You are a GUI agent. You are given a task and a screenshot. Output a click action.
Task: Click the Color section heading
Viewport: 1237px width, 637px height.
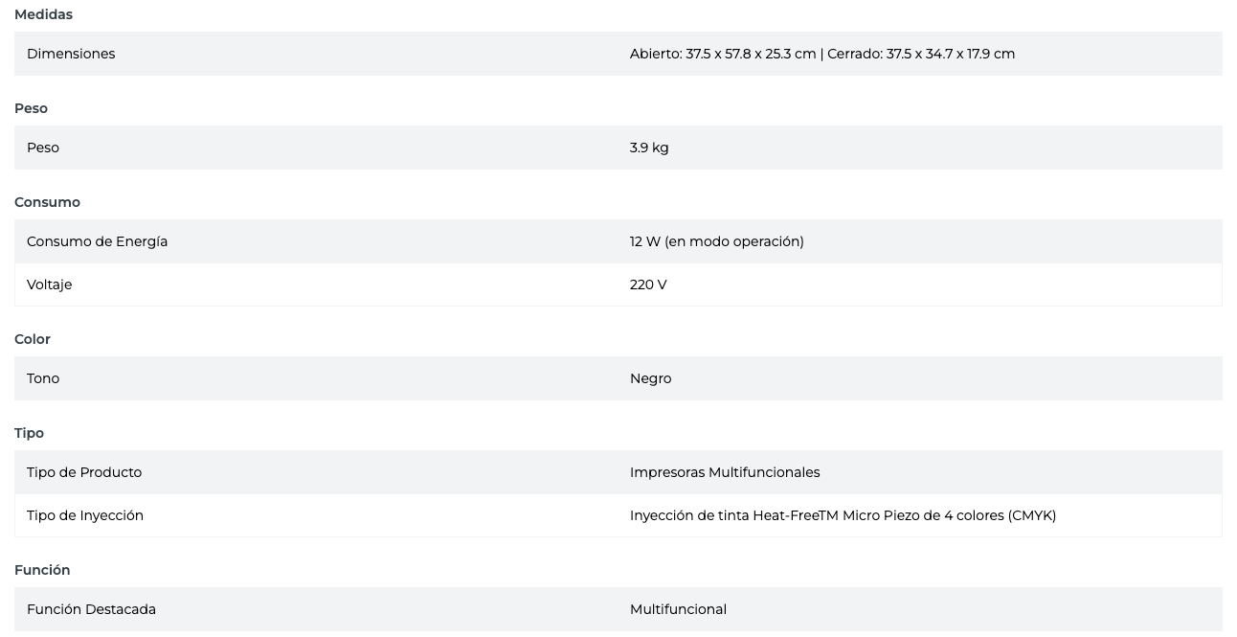[x=33, y=339]
